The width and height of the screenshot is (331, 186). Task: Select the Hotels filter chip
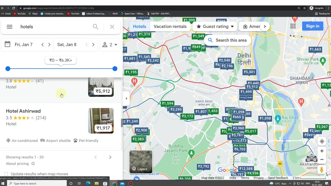click(x=140, y=26)
